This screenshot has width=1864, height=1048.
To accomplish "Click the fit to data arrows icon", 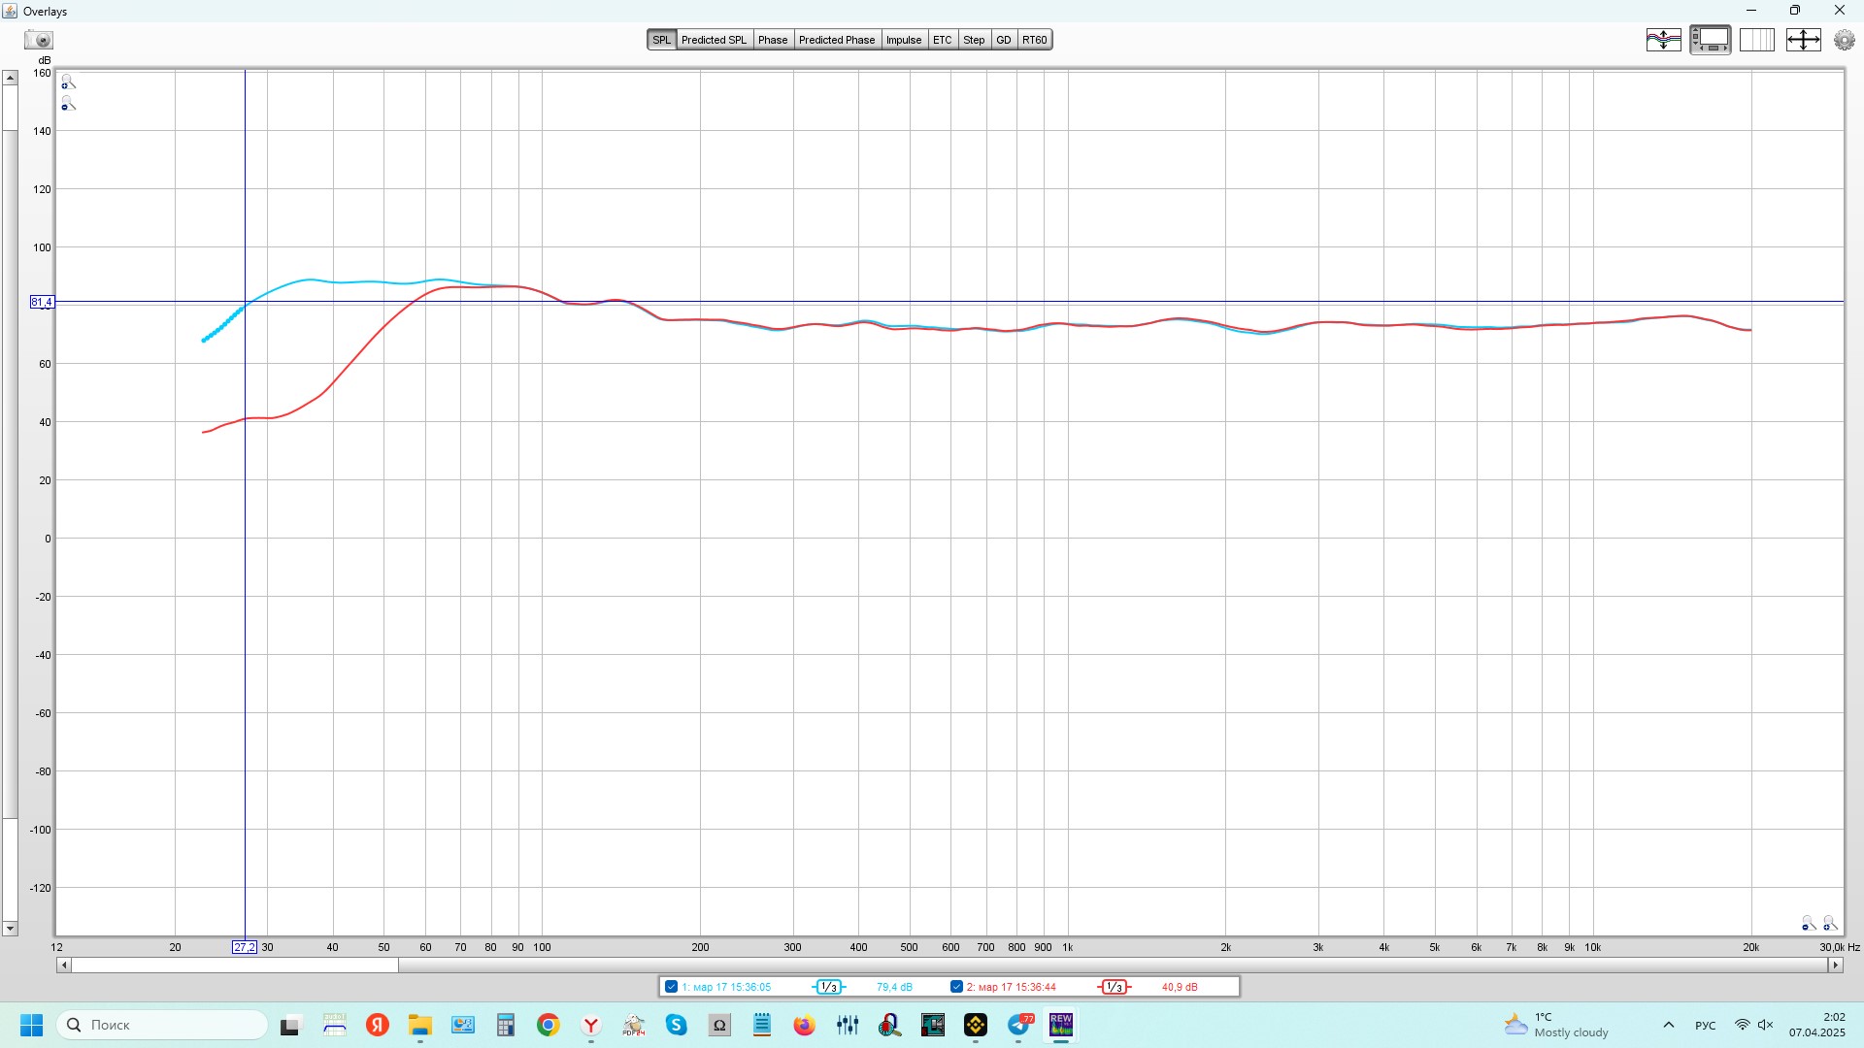I will pos(1803,40).
